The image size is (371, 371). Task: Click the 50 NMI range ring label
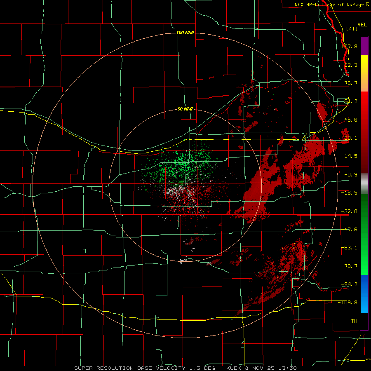coord(185,109)
